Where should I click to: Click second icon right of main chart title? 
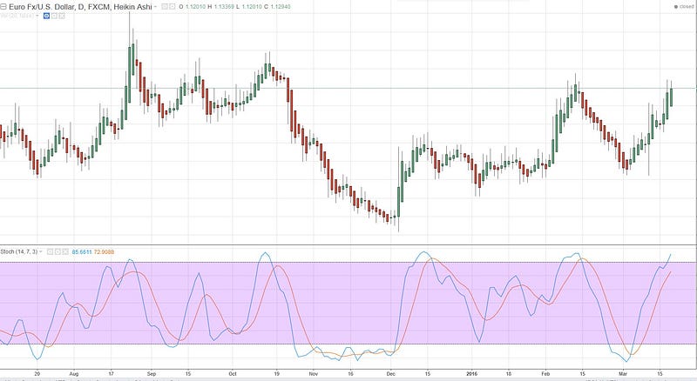173,7
